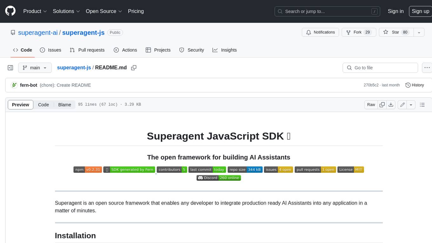
Task: Select the Preview view
Action: click(21, 105)
